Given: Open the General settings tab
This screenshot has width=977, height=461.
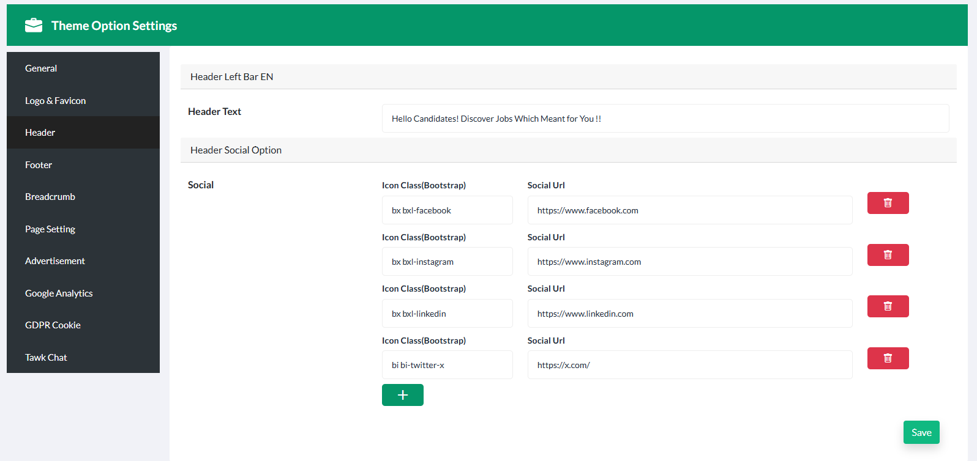Looking at the screenshot, I should pos(41,68).
